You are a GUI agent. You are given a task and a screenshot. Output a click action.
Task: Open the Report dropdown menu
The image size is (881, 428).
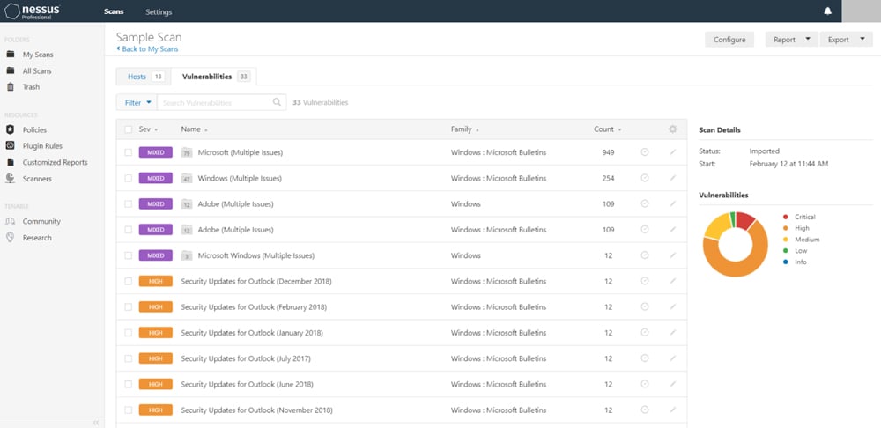(790, 40)
